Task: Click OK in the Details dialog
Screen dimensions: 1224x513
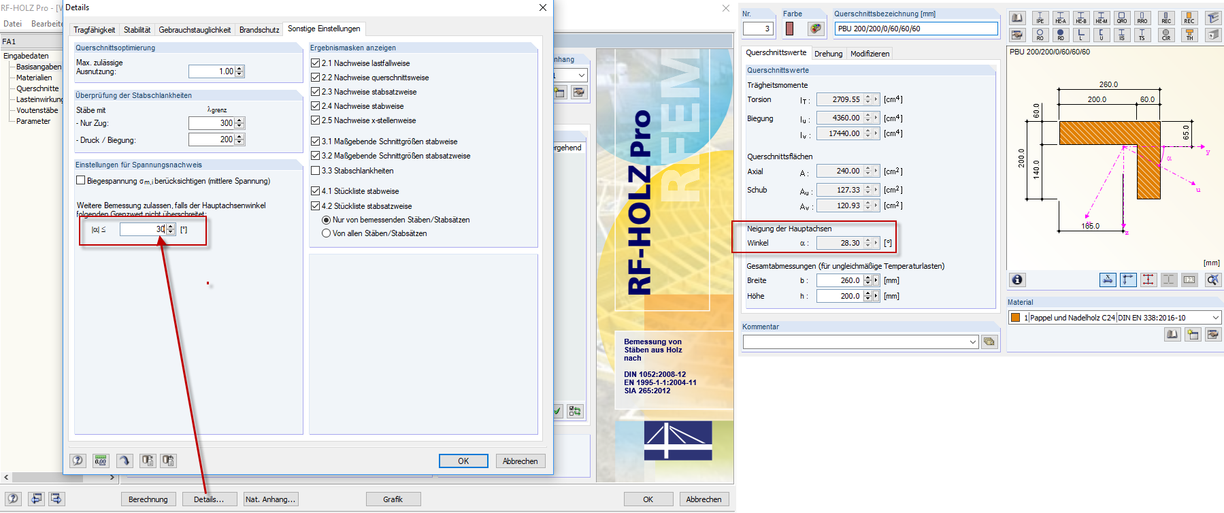Action: click(x=463, y=461)
